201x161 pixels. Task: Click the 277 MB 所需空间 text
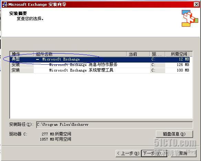pos(56,134)
